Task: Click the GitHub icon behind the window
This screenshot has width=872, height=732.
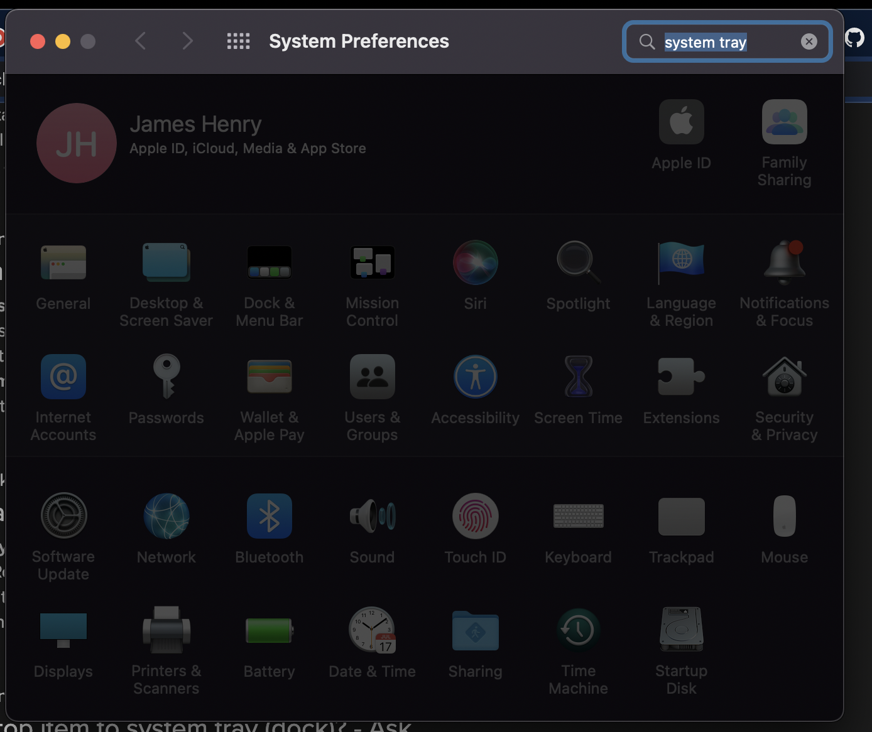Action: click(x=855, y=38)
